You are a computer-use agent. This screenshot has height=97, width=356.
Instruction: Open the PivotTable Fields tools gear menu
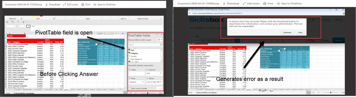click(159, 40)
